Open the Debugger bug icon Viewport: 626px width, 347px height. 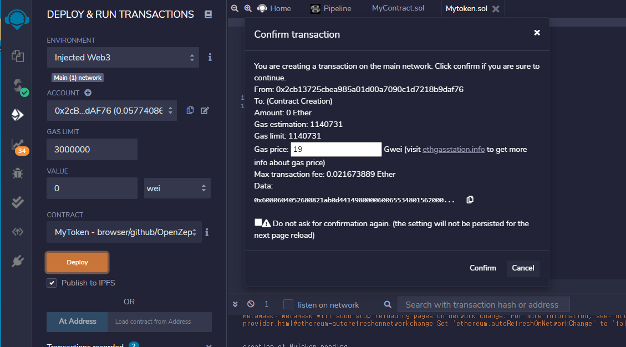tap(18, 173)
